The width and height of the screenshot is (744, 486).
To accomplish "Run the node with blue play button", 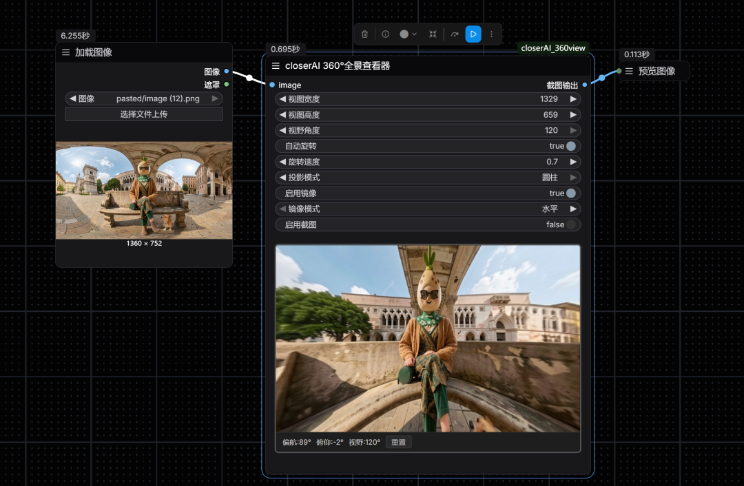I will pos(473,34).
